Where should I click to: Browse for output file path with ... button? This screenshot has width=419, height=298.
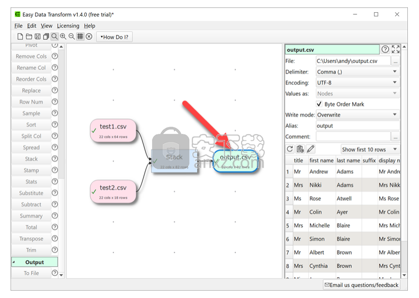tap(396, 61)
